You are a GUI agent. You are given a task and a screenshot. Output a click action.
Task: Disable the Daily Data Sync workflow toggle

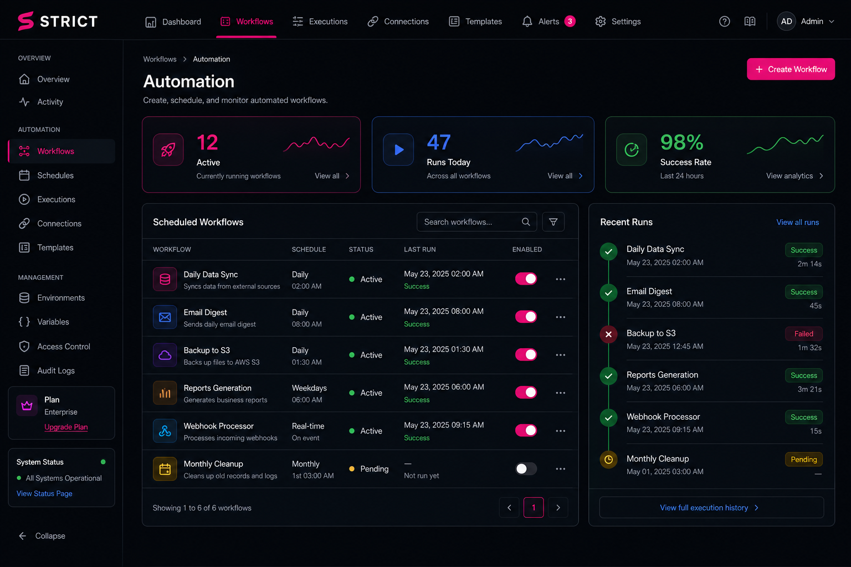(526, 279)
